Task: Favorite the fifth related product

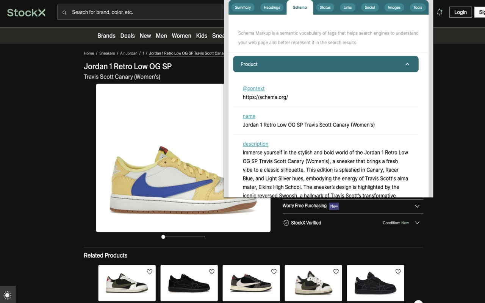Action: [398, 272]
